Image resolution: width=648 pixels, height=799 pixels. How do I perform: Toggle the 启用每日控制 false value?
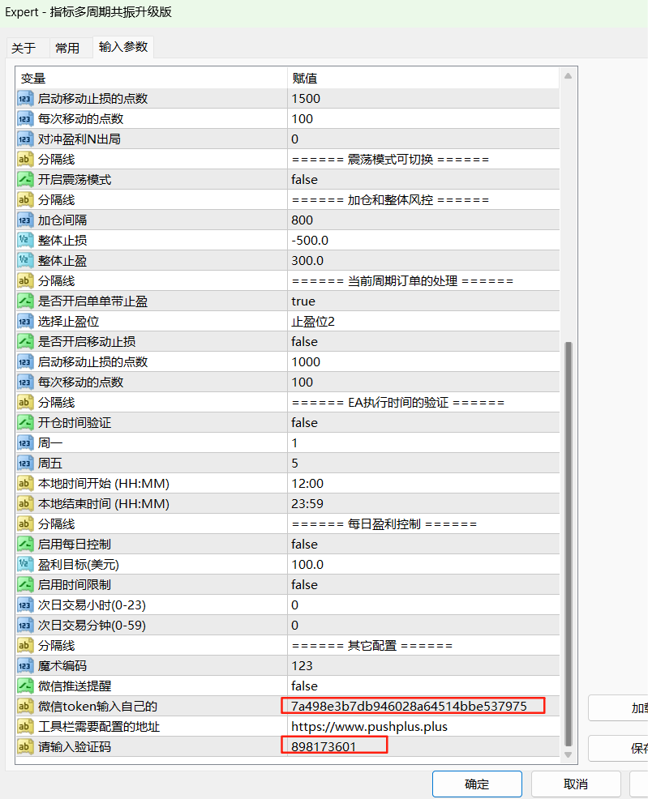click(423, 545)
